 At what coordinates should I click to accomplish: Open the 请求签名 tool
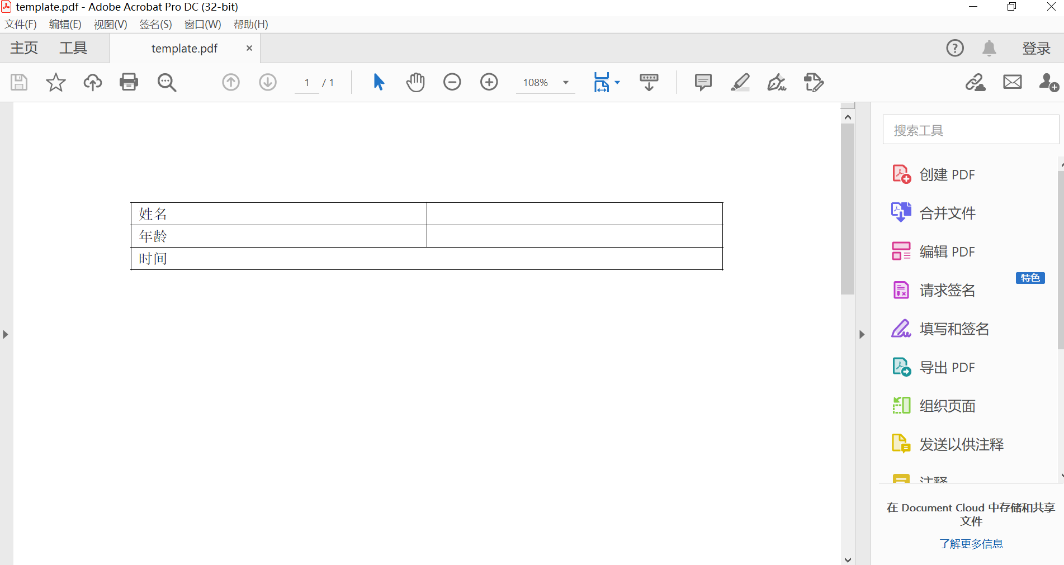coord(934,290)
